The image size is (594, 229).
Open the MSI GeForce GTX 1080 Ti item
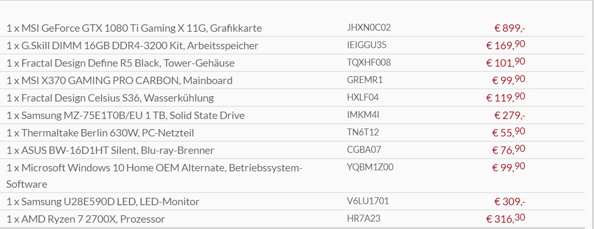coord(134,29)
